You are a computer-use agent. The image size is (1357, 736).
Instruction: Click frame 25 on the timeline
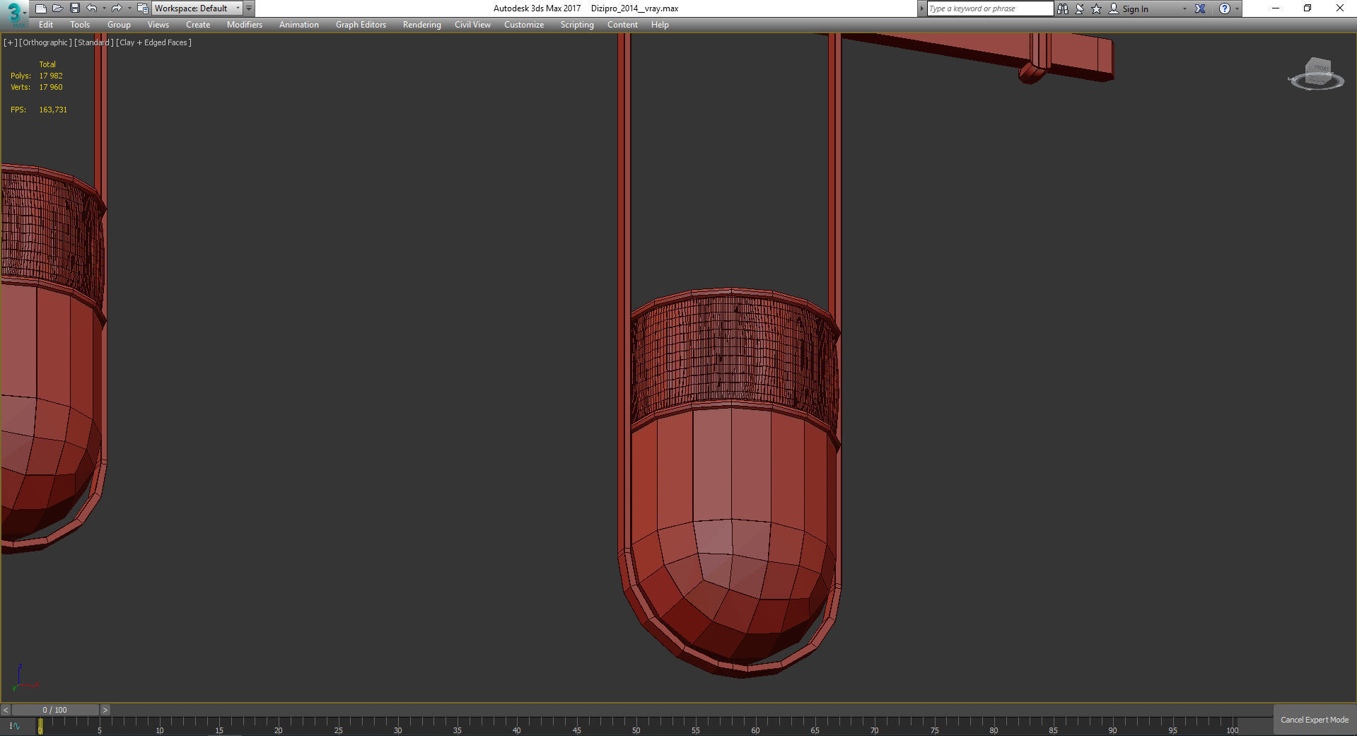coord(338,730)
